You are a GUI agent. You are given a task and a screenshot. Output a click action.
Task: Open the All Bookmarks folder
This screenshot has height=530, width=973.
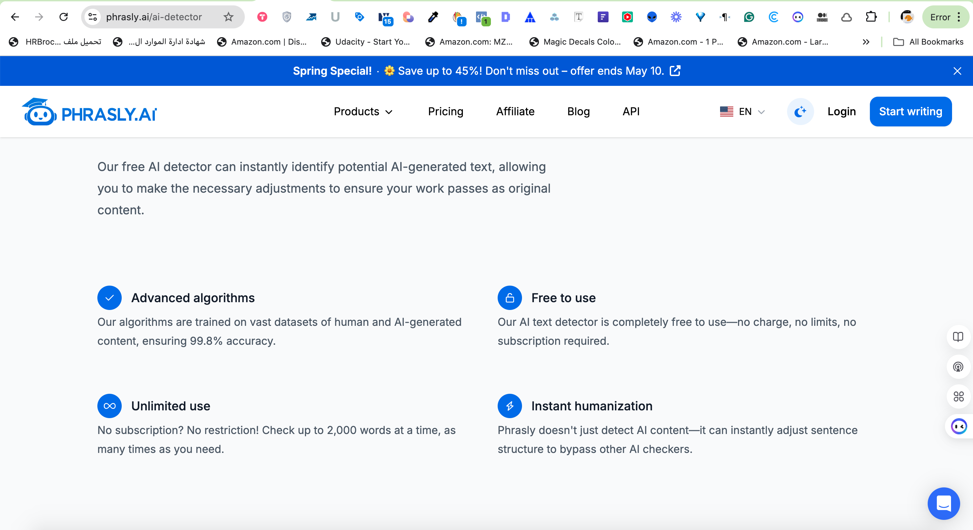(928, 42)
